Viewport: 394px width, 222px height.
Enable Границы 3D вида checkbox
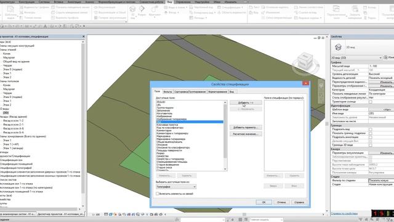tap(371, 146)
